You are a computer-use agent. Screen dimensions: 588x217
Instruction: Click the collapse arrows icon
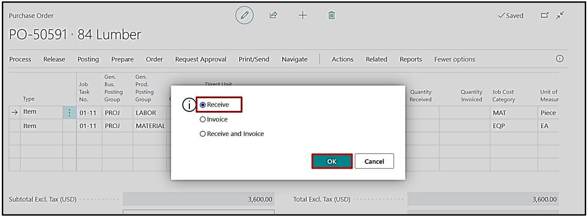[x=560, y=15]
